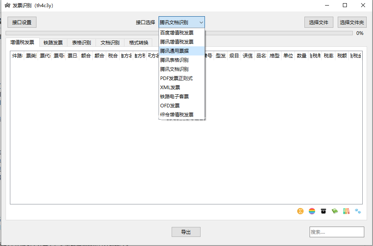Image resolution: width=373 pixels, height=246 pixels.
Task: Click the 单位 column header
Action: [x=288, y=55]
